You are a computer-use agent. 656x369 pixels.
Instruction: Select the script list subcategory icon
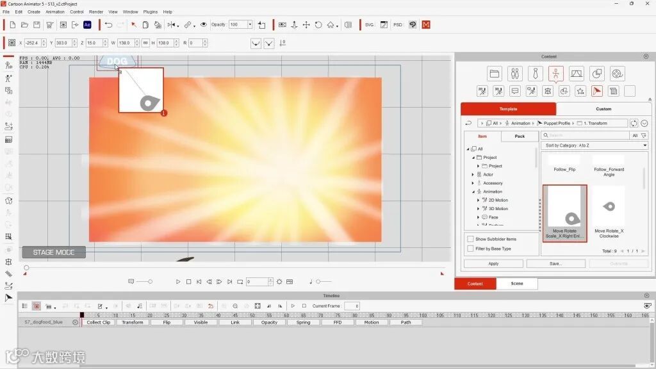[x=613, y=91]
